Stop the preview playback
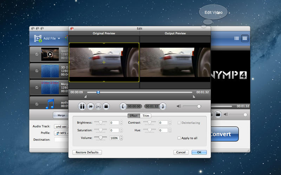This screenshot has height=175, width=281. coord(106,106)
